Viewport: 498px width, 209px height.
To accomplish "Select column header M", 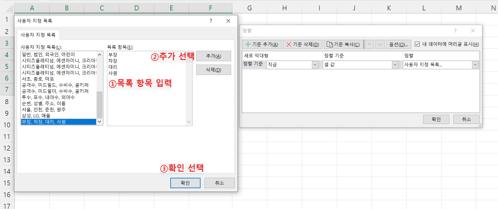I will [x=459, y=8].
